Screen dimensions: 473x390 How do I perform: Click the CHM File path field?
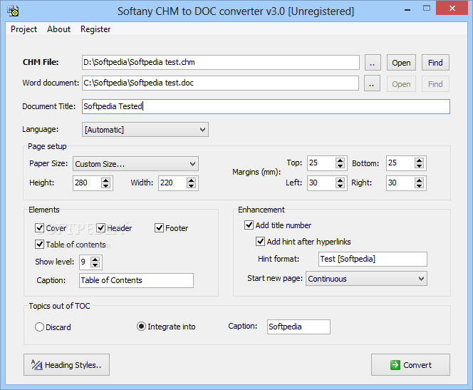(221, 62)
